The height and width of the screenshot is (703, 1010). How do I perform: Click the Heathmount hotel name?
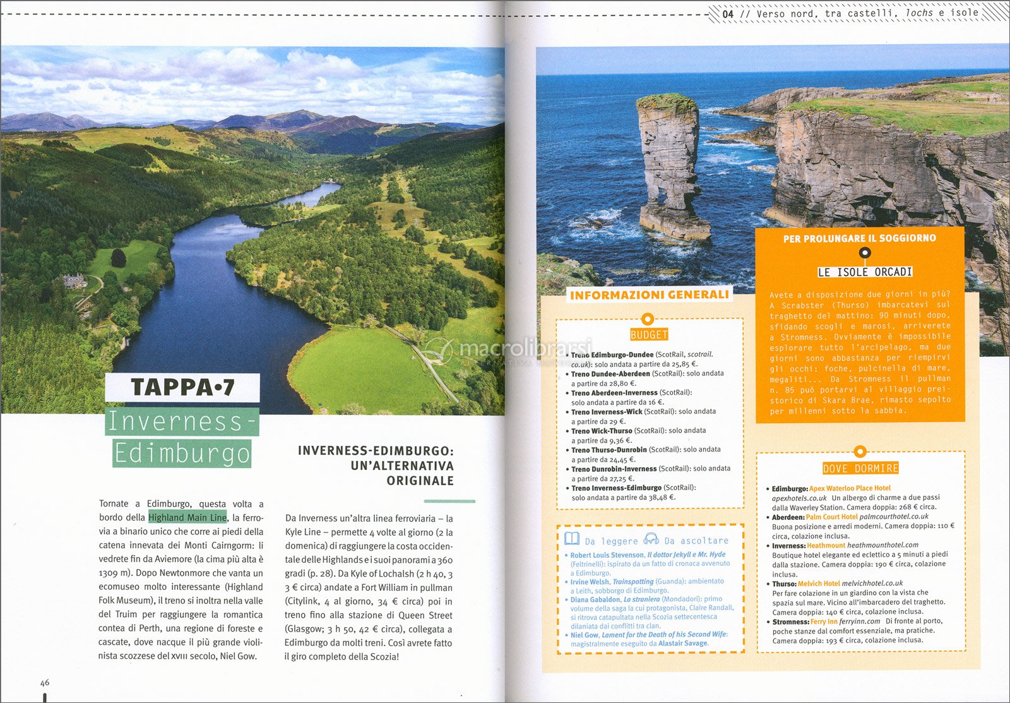click(x=826, y=545)
